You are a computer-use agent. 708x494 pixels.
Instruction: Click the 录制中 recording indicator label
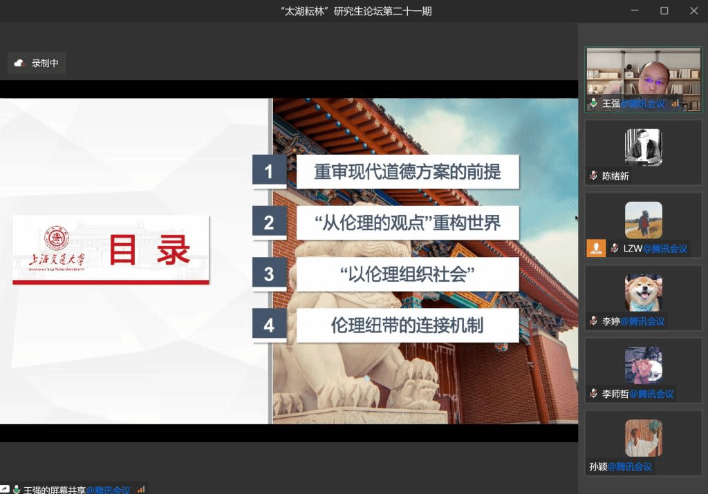pyautogui.click(x=45, y=63)
